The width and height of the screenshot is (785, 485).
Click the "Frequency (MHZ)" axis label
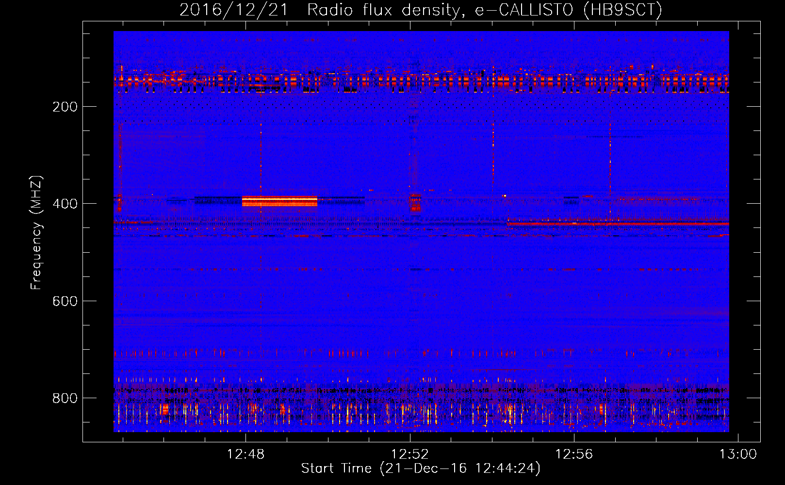36,232
